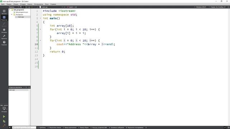Split the Open Documents panel
Screen dimensions: 230x129
(26, 87)
